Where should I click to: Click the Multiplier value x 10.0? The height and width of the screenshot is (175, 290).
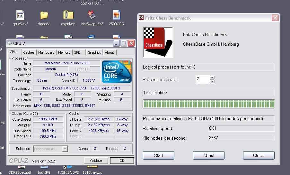click(48, 125)
